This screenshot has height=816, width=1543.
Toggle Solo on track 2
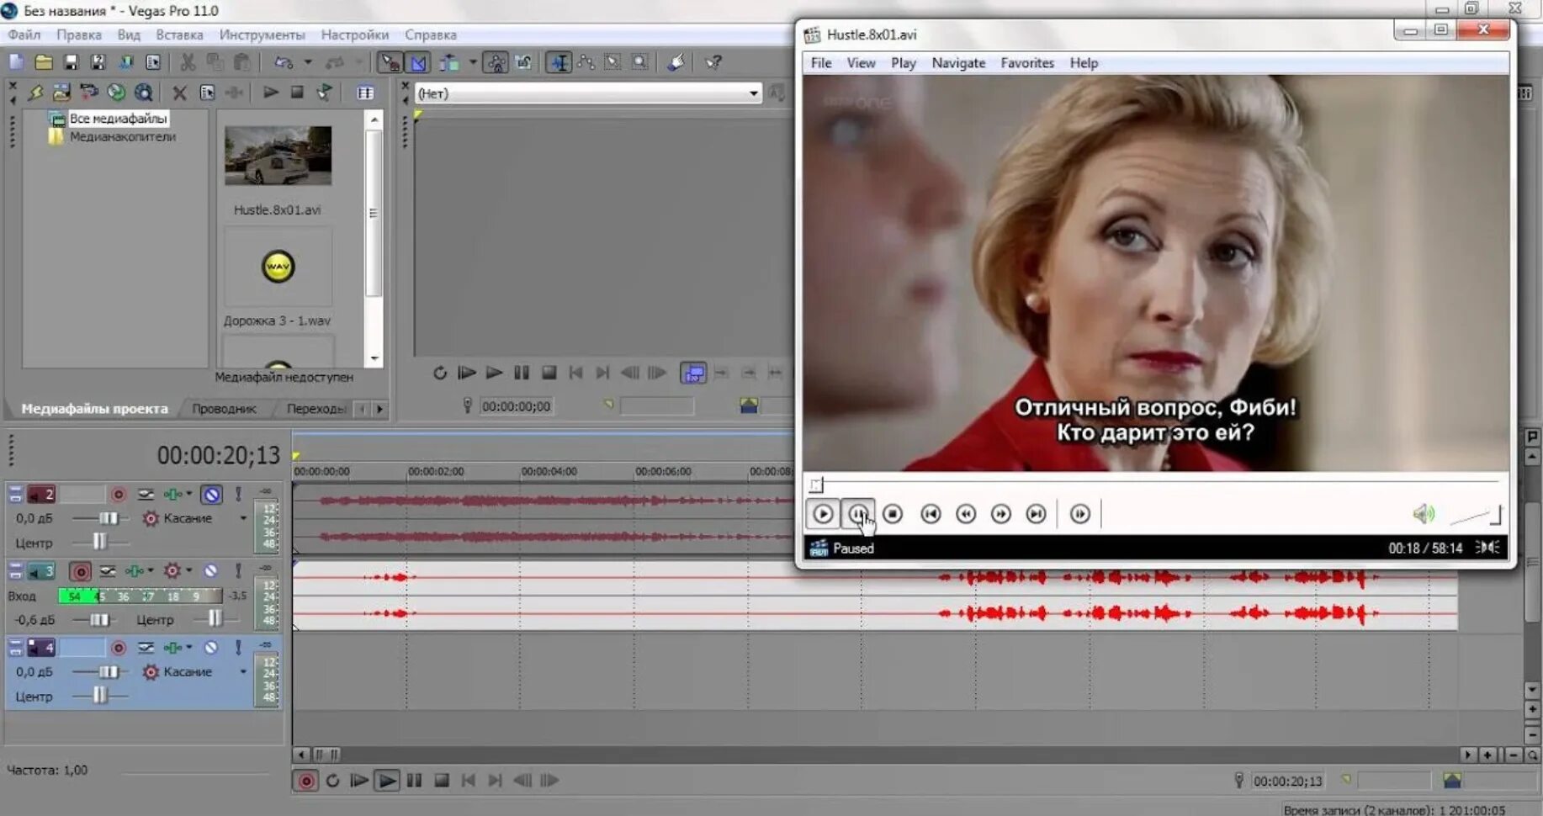point(238,495)
